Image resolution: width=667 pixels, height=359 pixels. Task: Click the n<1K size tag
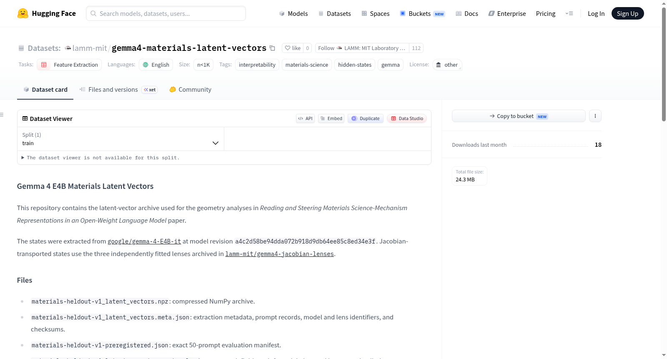click(x=203, y=65)
